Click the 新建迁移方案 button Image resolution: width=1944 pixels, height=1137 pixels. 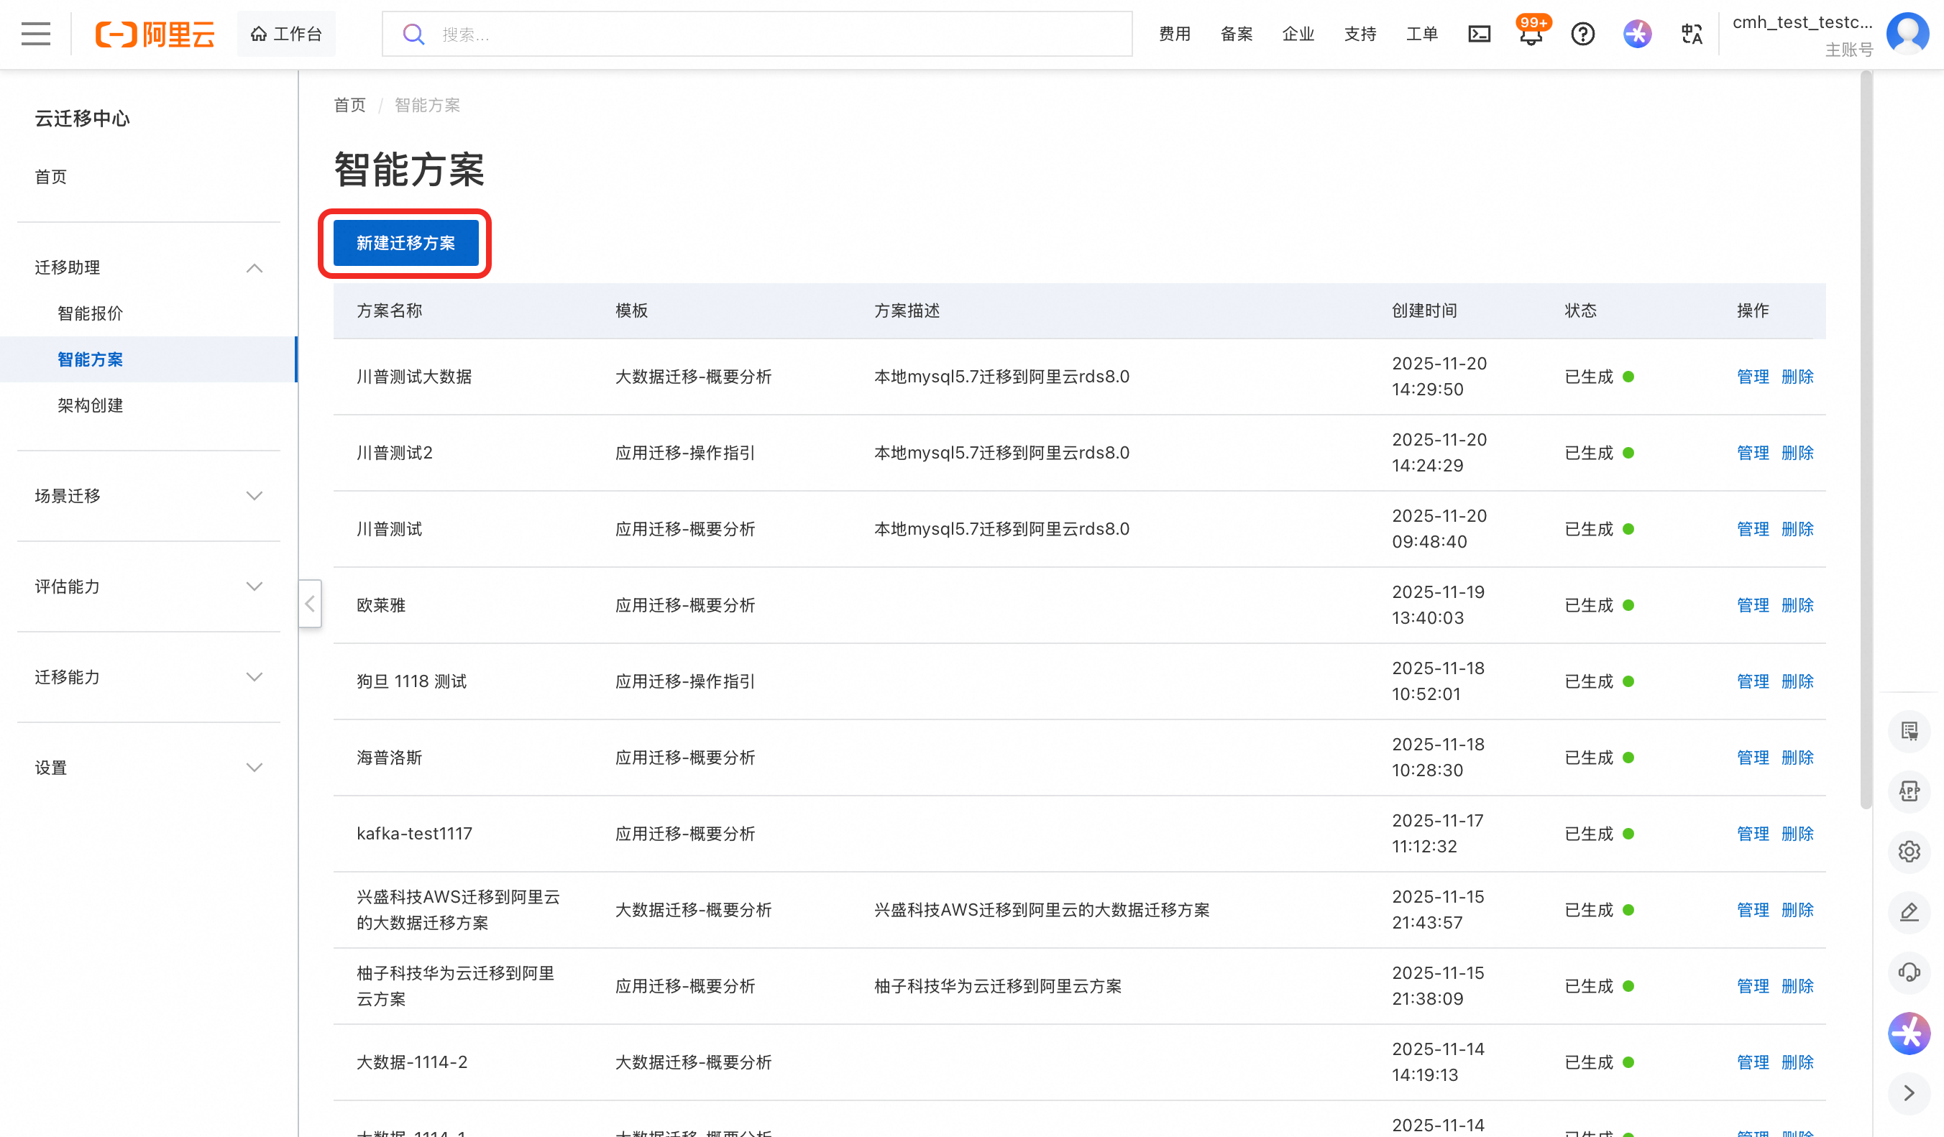pos(405,243)
